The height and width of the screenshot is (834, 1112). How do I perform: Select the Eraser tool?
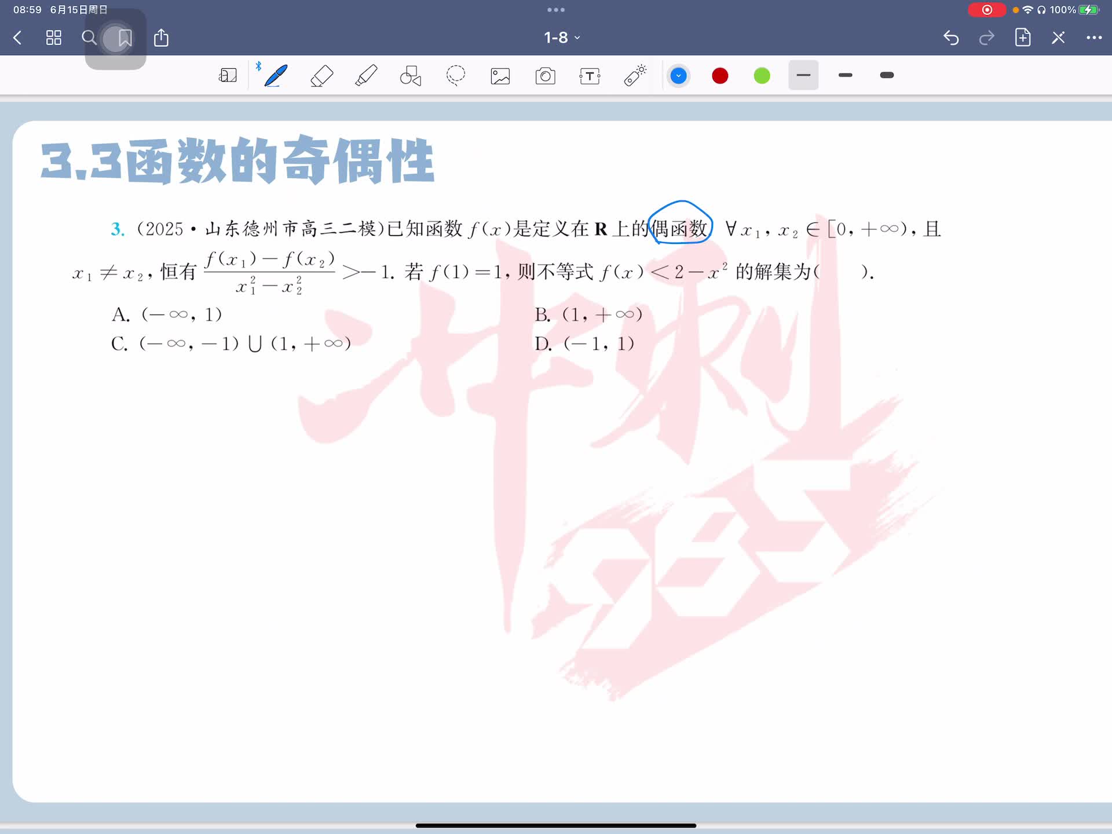click(321, 75)
